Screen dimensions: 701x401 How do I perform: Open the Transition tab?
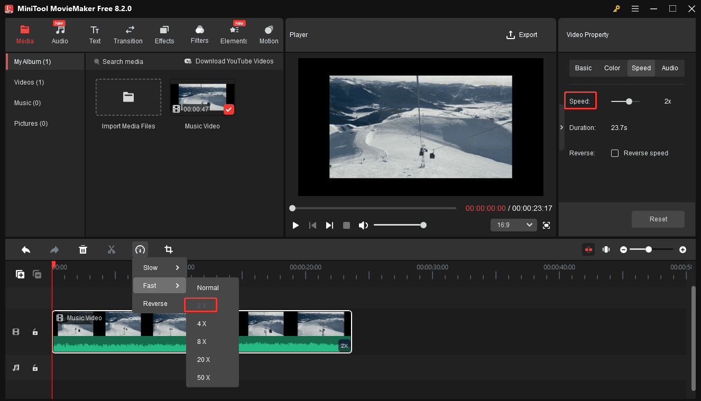[x=128, y=35]
